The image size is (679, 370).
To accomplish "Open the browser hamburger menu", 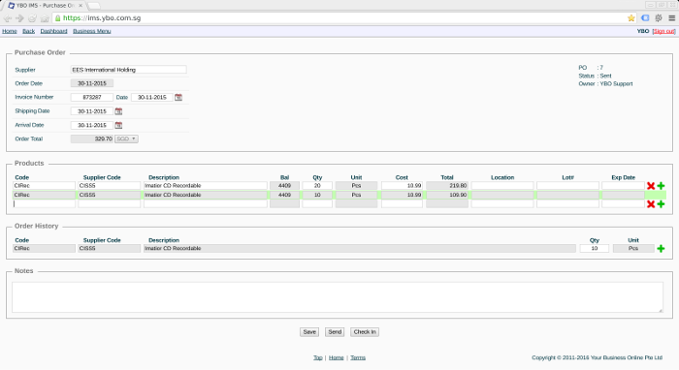I will point(672,18).
